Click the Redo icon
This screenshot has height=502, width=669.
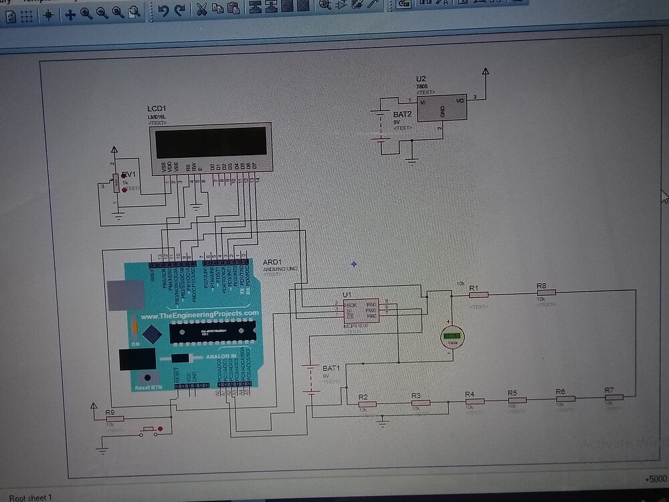(x=179, y=11)
